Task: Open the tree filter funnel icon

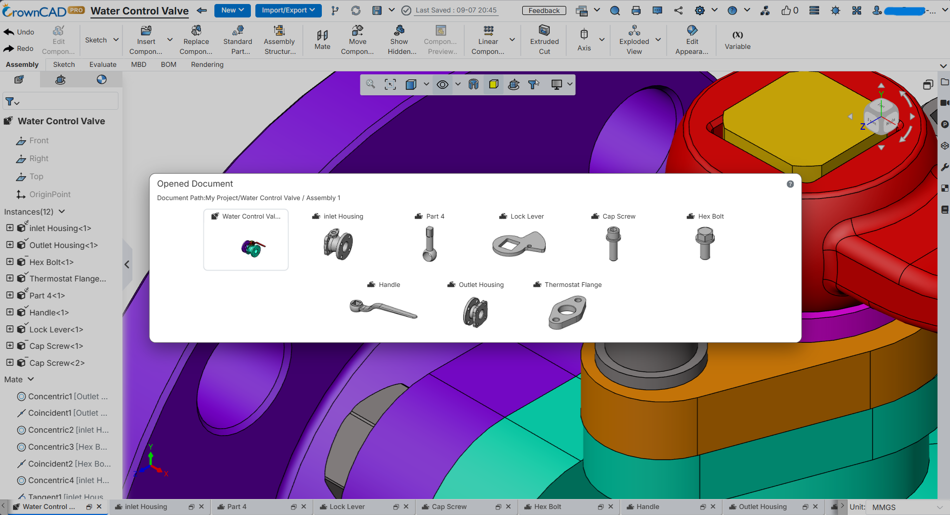Action: click(x=12, y=102)
